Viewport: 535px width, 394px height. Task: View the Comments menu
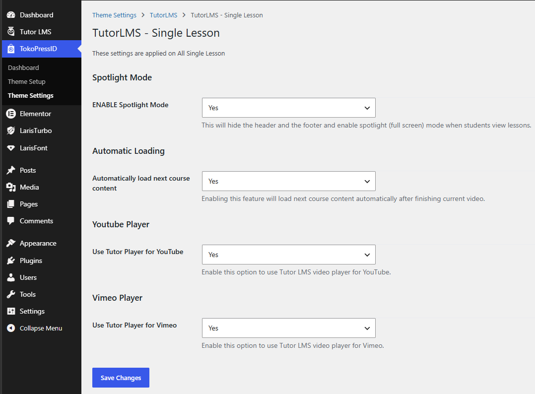[x=37, y=221]
